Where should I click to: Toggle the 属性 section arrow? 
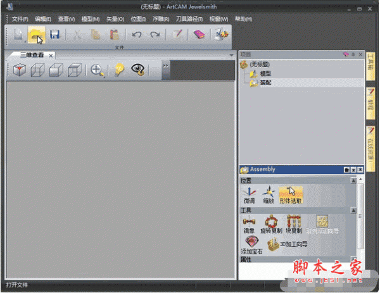(x=353, y=259)
